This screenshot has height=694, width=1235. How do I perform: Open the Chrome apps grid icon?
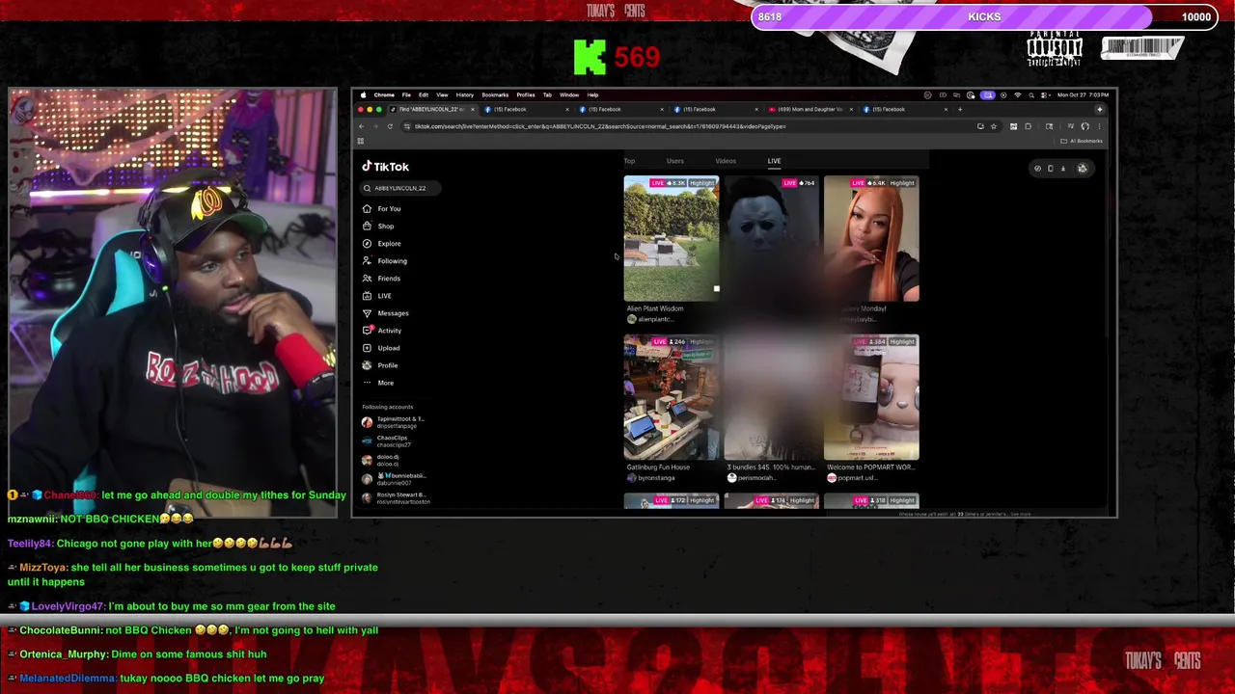pos(360,141)
